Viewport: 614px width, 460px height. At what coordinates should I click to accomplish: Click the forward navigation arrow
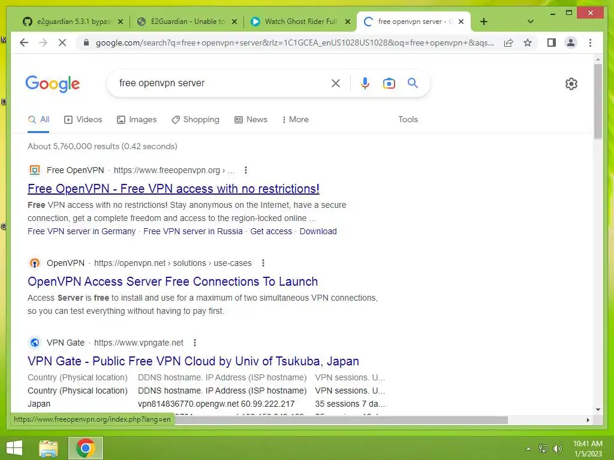(43, 43)
